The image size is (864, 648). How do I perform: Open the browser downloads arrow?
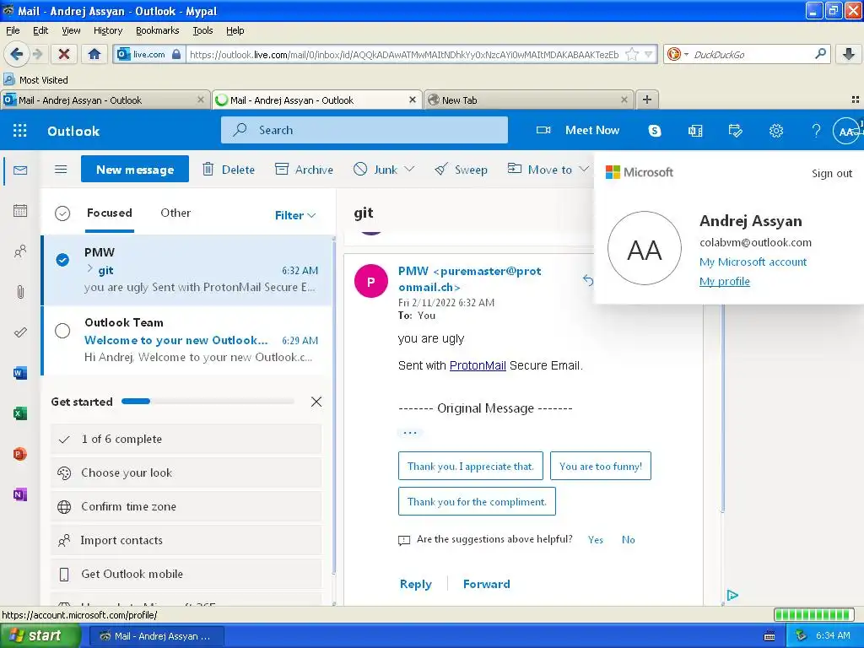(x=849, y=54)
